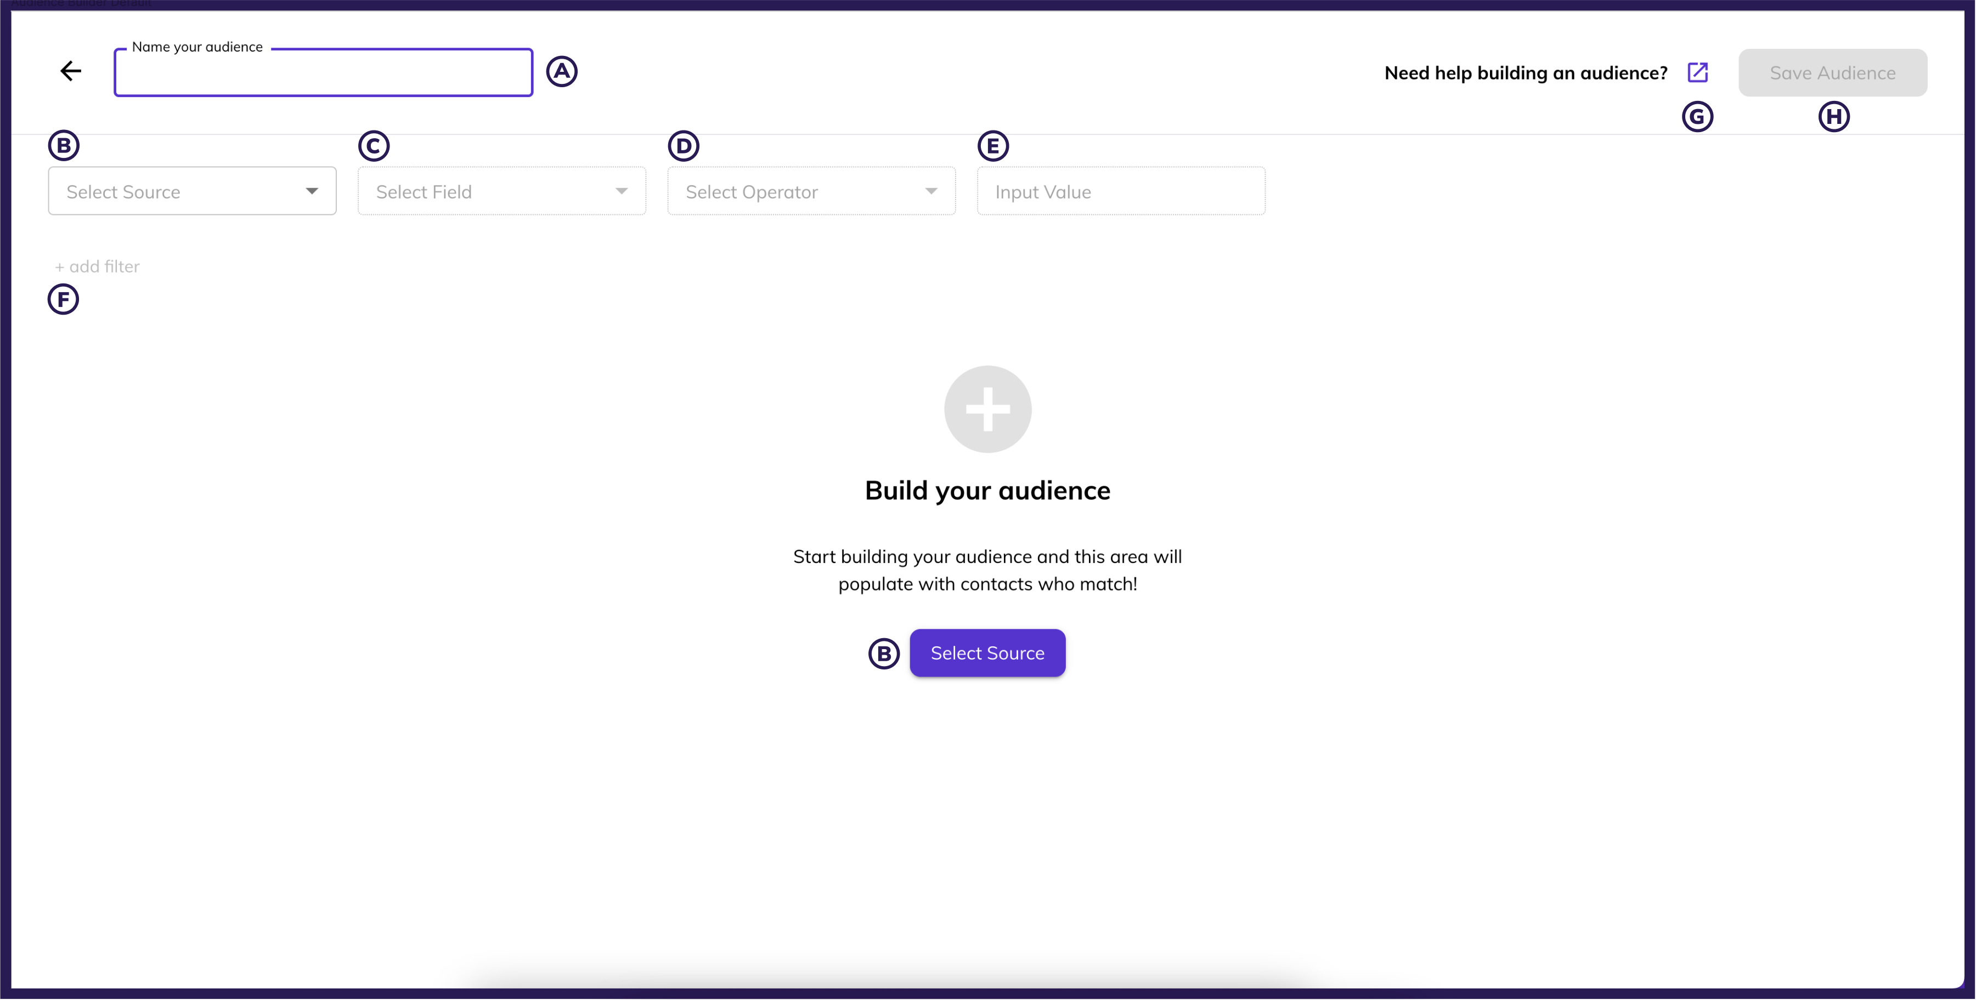Click the circled F annotation marker

[x=63, y=299]
